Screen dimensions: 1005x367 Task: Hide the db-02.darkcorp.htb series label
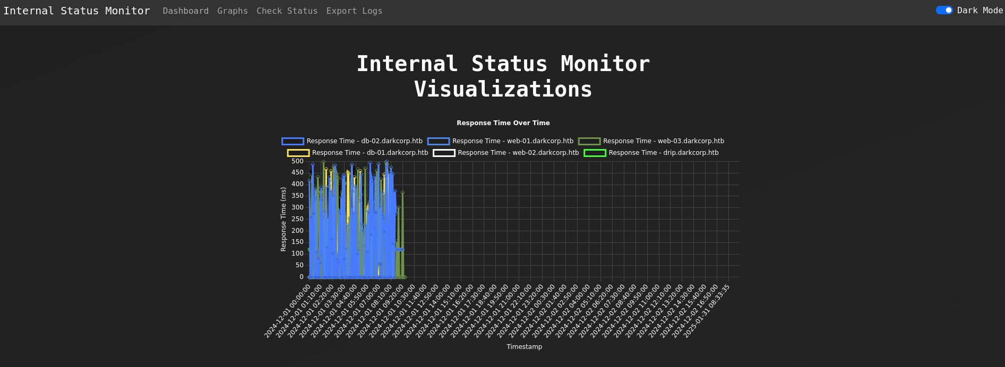tap(364, 142)
